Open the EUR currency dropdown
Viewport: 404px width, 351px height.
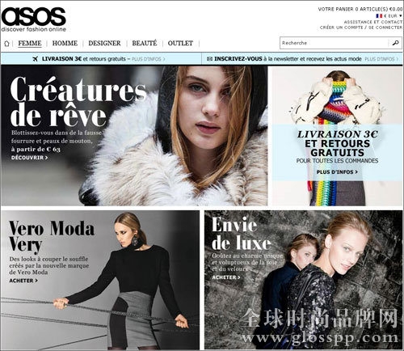[393, 16]
